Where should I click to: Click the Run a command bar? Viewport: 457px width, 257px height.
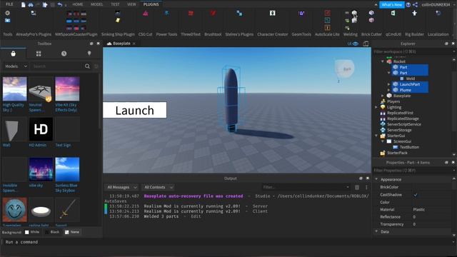click(x=227, y=242)
